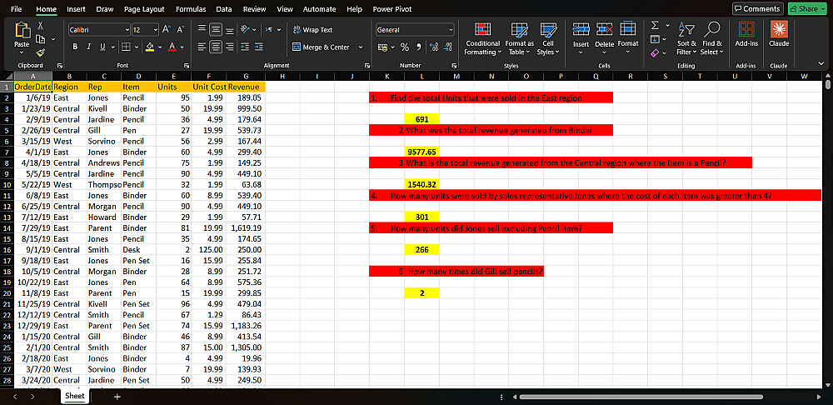Viewport: 833px width, 405px height.
Task: Select the Sheet tab
Action: [x=75, y=396]
